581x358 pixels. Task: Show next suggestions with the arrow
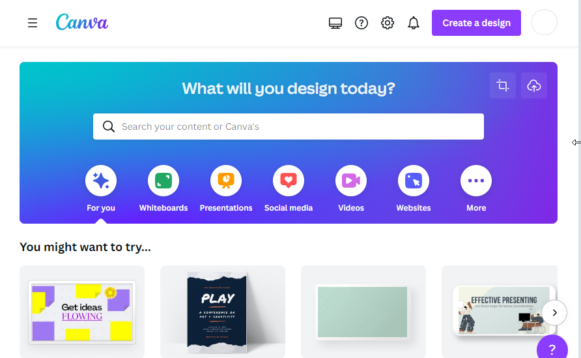554,313
